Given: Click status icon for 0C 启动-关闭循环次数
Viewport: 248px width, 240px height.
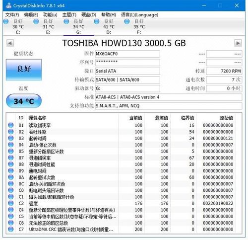Looking at the screenshot, I should pos(11,184).
